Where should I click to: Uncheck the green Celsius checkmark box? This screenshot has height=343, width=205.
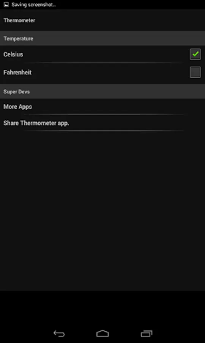(x=195, y=54)
